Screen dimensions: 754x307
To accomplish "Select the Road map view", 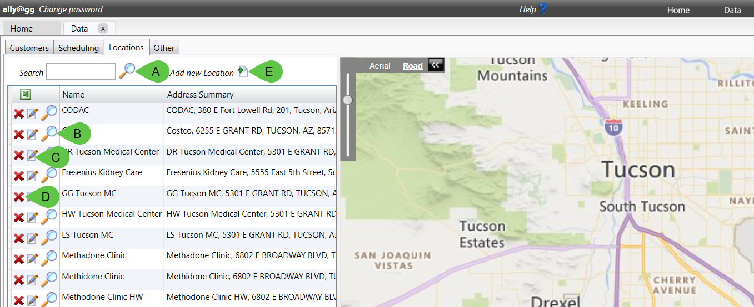I will (413, 65).
